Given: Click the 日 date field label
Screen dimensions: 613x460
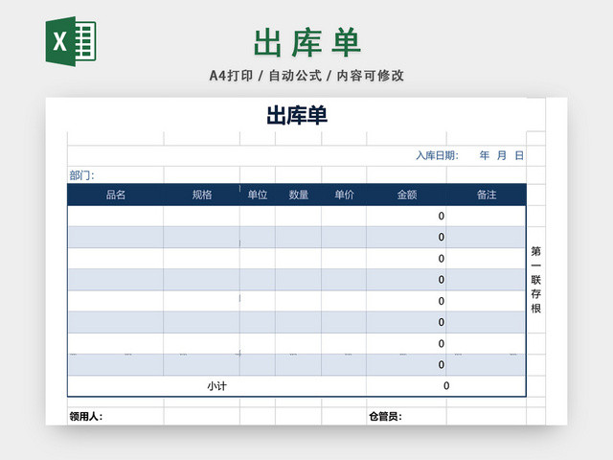Looking at the screenshot, I should click(x=519, y=155).
